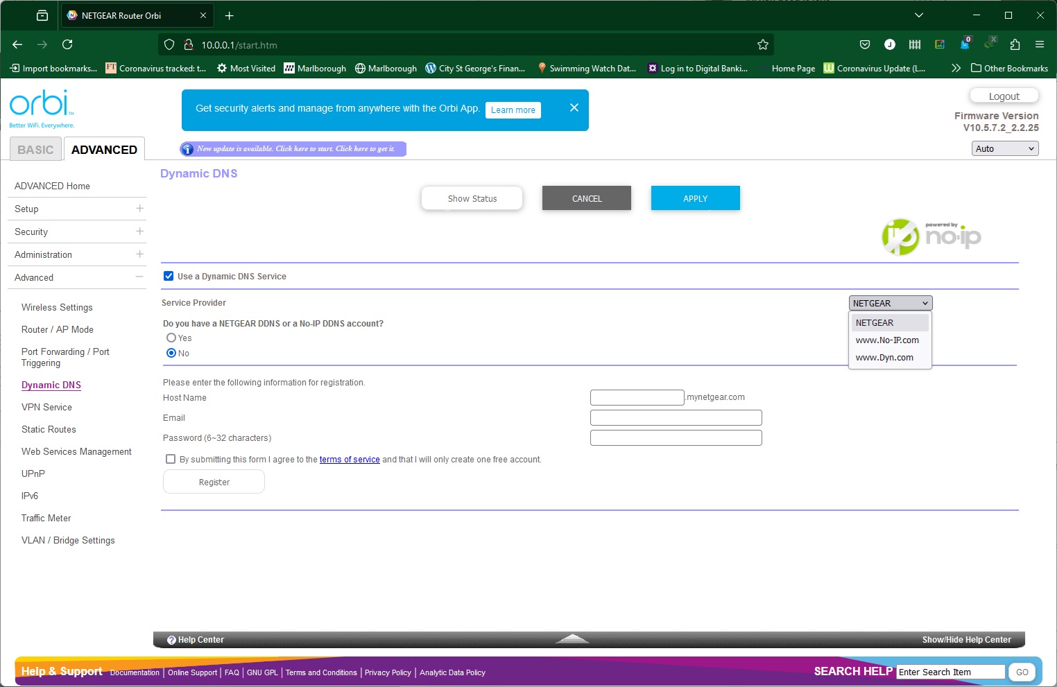Go to Port Forwarding / Port Triggering
1057x687 pixels.
[65, 357]
